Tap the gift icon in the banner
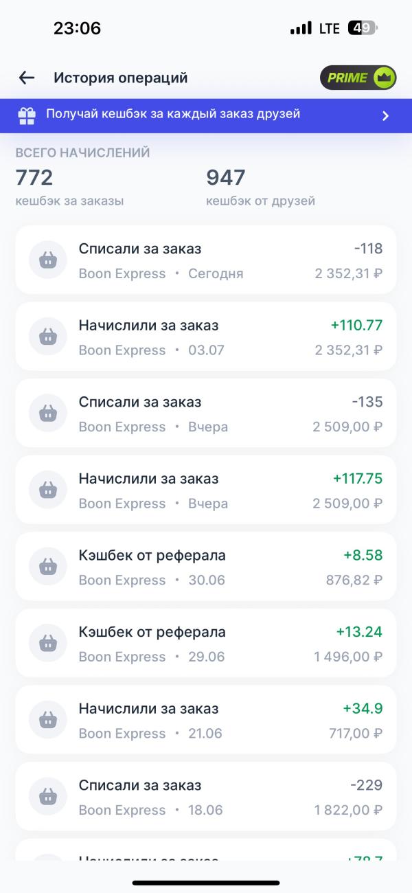 (x=27, y=115)
